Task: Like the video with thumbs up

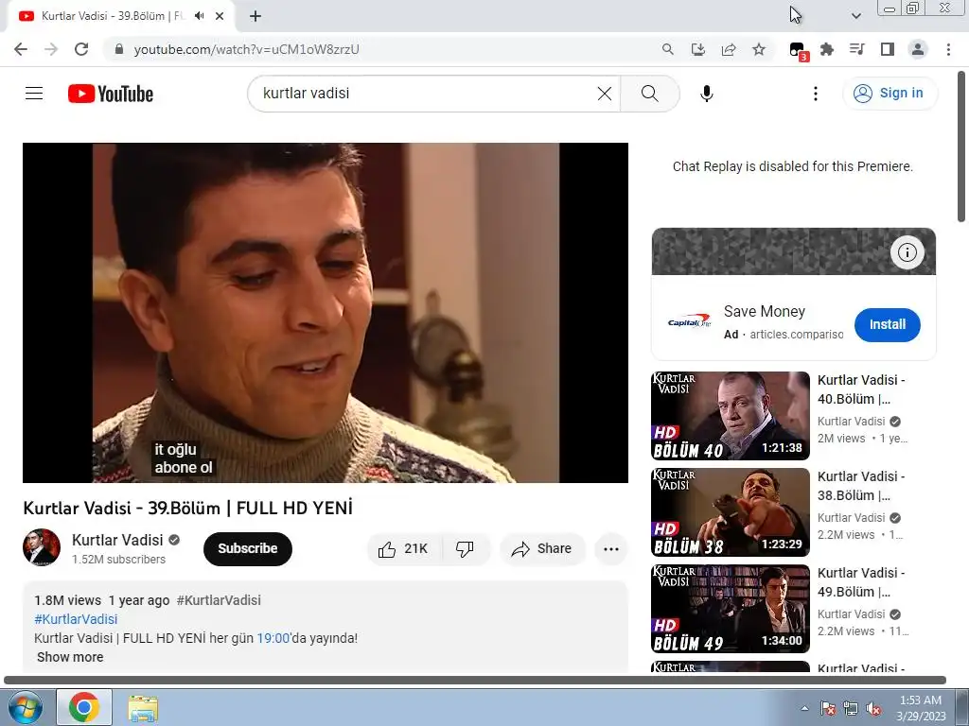Action: coord(403,549)
